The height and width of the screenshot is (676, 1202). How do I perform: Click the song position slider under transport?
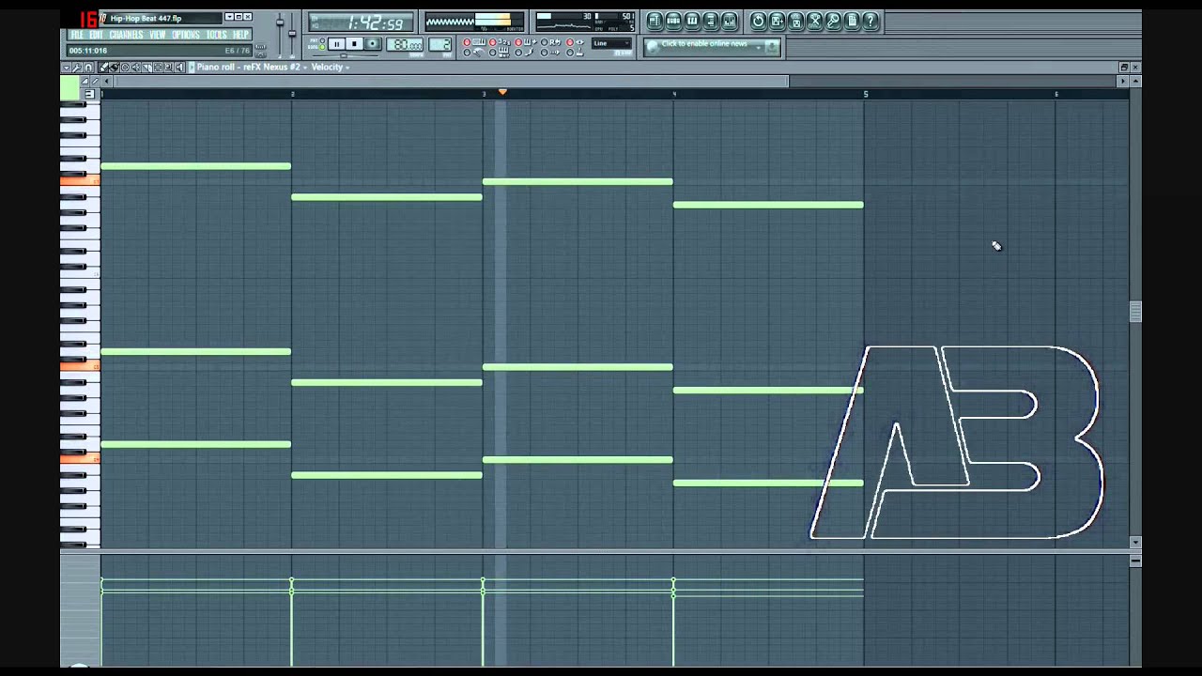tap(344, 55)
